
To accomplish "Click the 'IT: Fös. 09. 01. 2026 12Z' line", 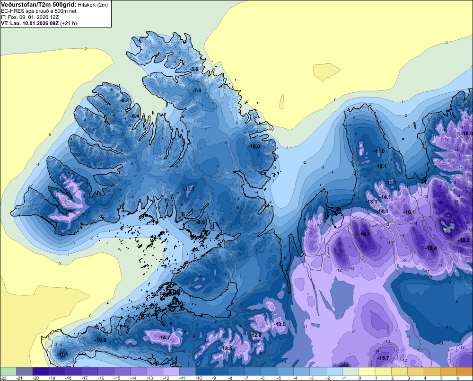I will pos(30,17).
